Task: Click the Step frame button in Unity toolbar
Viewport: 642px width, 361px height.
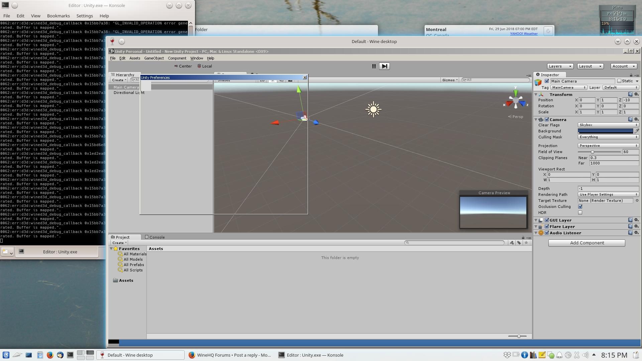Action: [385, 66]
